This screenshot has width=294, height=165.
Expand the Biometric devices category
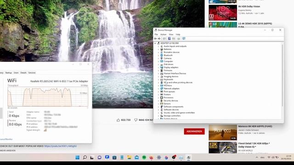(x=158, y=52)
